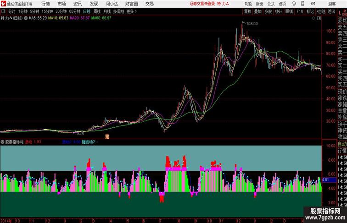Open the 选项 menu

click(x=282, y=4)
